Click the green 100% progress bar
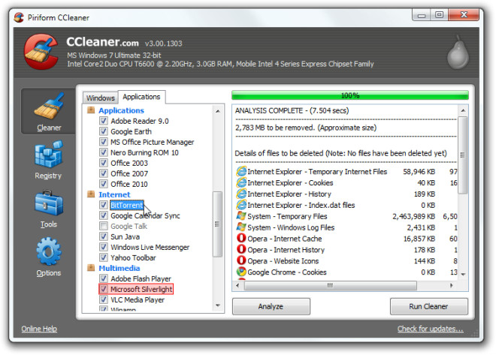 [x=350, y=95]
